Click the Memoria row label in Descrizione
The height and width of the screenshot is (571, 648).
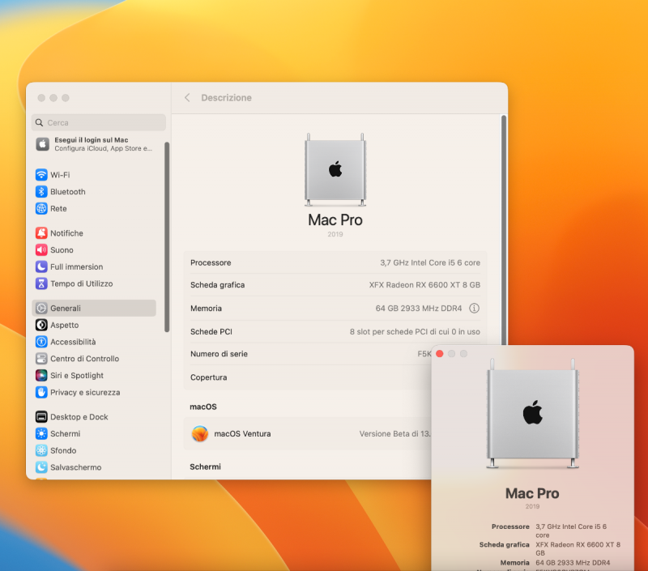click(x=207, y=309)
